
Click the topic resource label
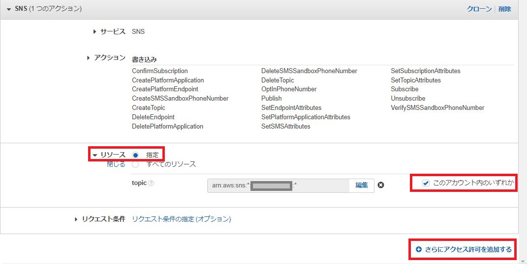(139, 183)
